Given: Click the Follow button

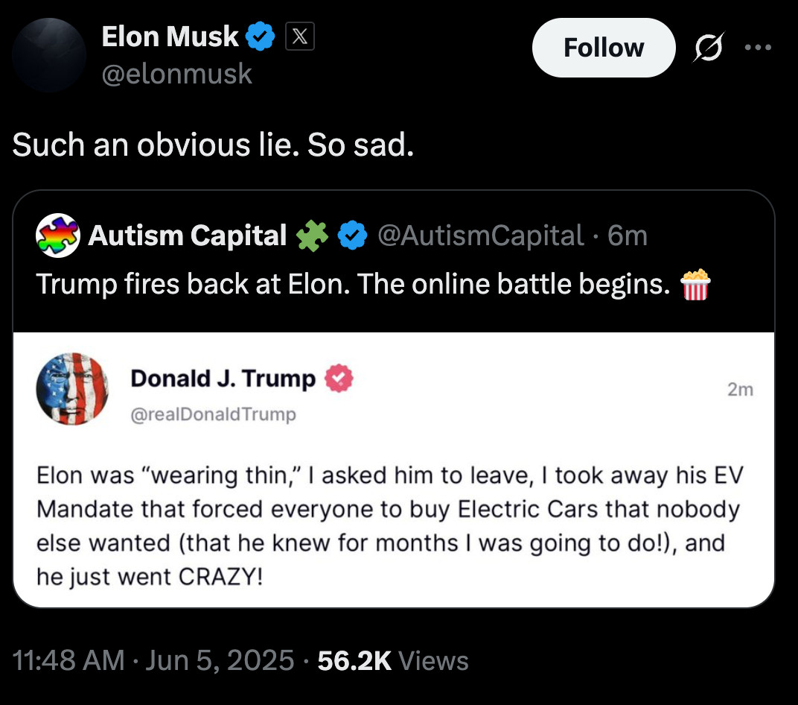Looking at the screenshot, I should tap(603, 48).
